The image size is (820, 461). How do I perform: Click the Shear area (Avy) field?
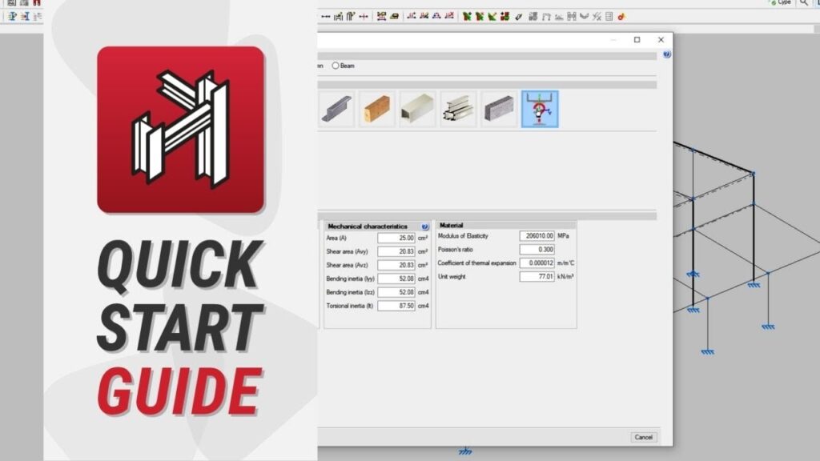click(x=396, y=251)
